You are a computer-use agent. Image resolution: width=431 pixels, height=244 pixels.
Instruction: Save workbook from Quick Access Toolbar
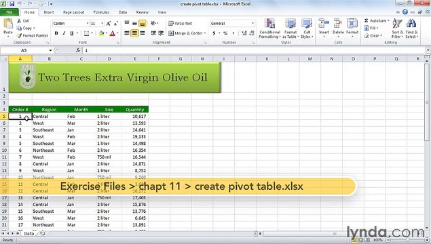(x=12, y=4)
